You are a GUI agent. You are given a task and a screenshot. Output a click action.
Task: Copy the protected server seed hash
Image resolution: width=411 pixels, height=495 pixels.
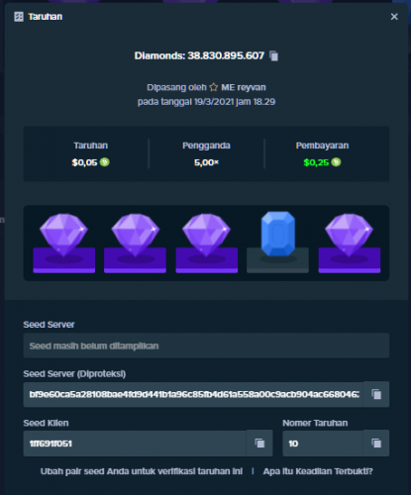(376, 394)
